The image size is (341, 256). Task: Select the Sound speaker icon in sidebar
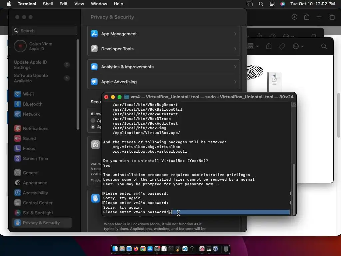(x=18, y=138)
